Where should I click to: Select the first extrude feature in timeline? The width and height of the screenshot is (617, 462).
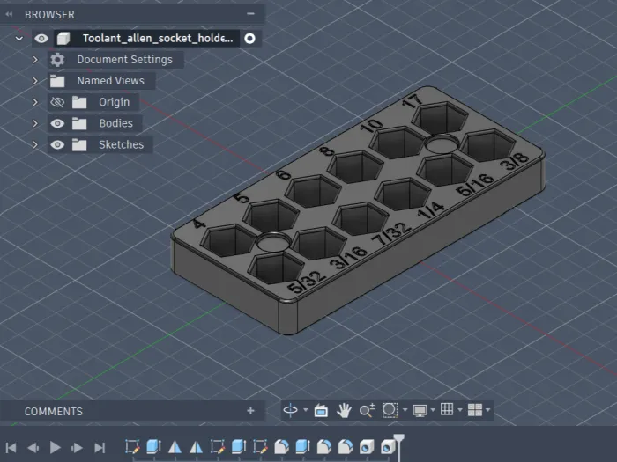pos(154,447)
